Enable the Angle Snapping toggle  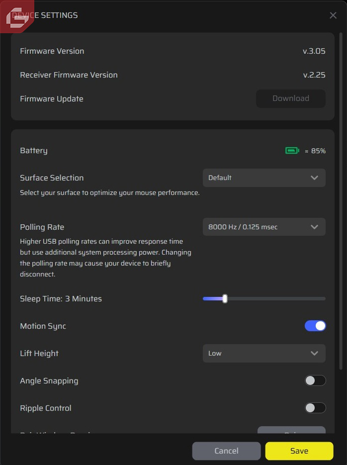[x=315, y=380]
